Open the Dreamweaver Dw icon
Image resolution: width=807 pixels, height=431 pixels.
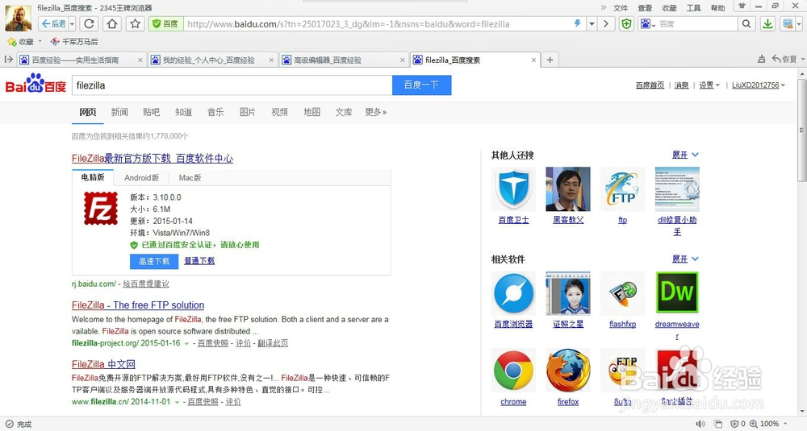[677, 293]
